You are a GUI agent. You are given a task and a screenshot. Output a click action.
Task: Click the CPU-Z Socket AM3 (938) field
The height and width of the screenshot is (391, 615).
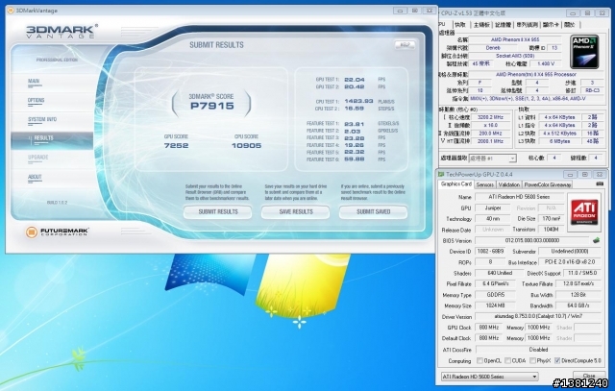pyautogui.click(x=515, y=56)
